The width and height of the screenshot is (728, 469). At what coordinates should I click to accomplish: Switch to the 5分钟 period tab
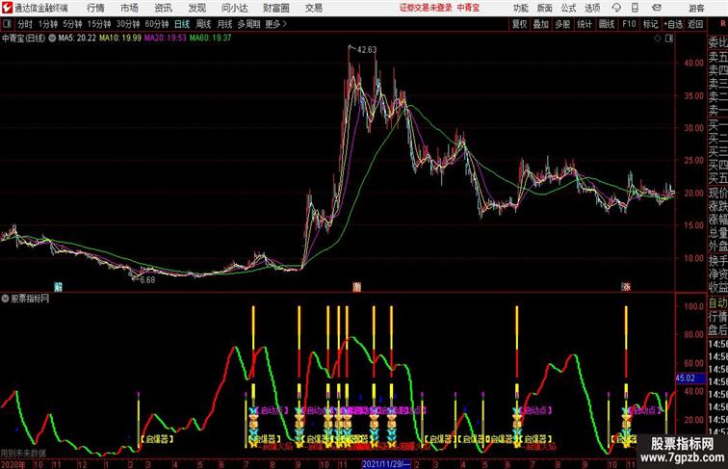pyautogui.click(x=72, y=24)
